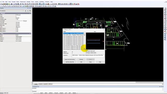Click the Rename button
The image size is (167, 94).
(x=81, y=59)
